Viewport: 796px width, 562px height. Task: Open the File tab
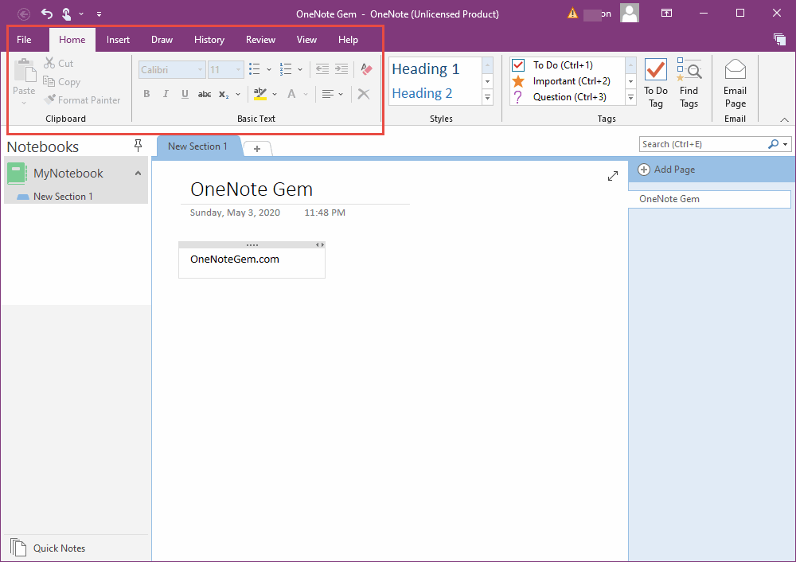pyautogui.click(x=24, y=40)
